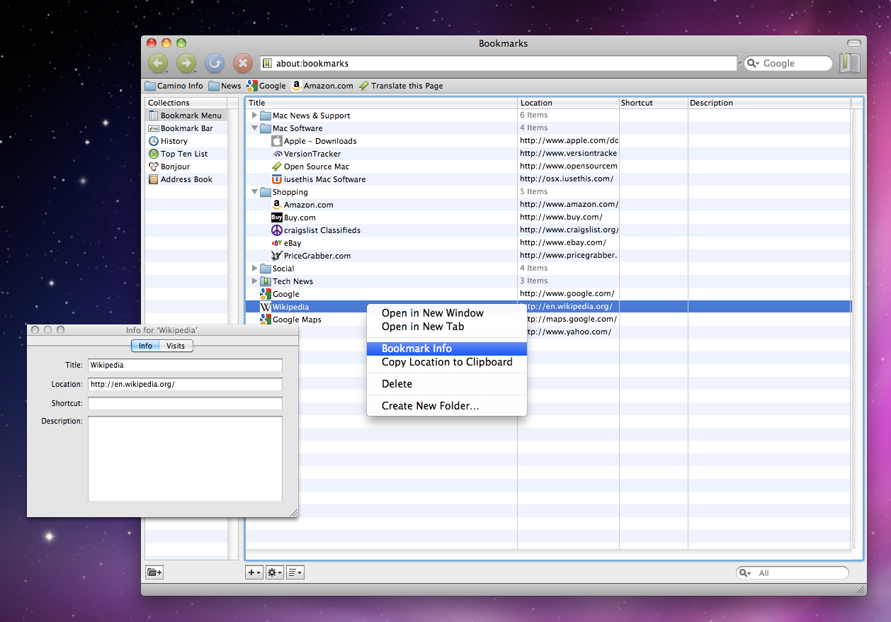Select the Address Book collection

(186, 179)
